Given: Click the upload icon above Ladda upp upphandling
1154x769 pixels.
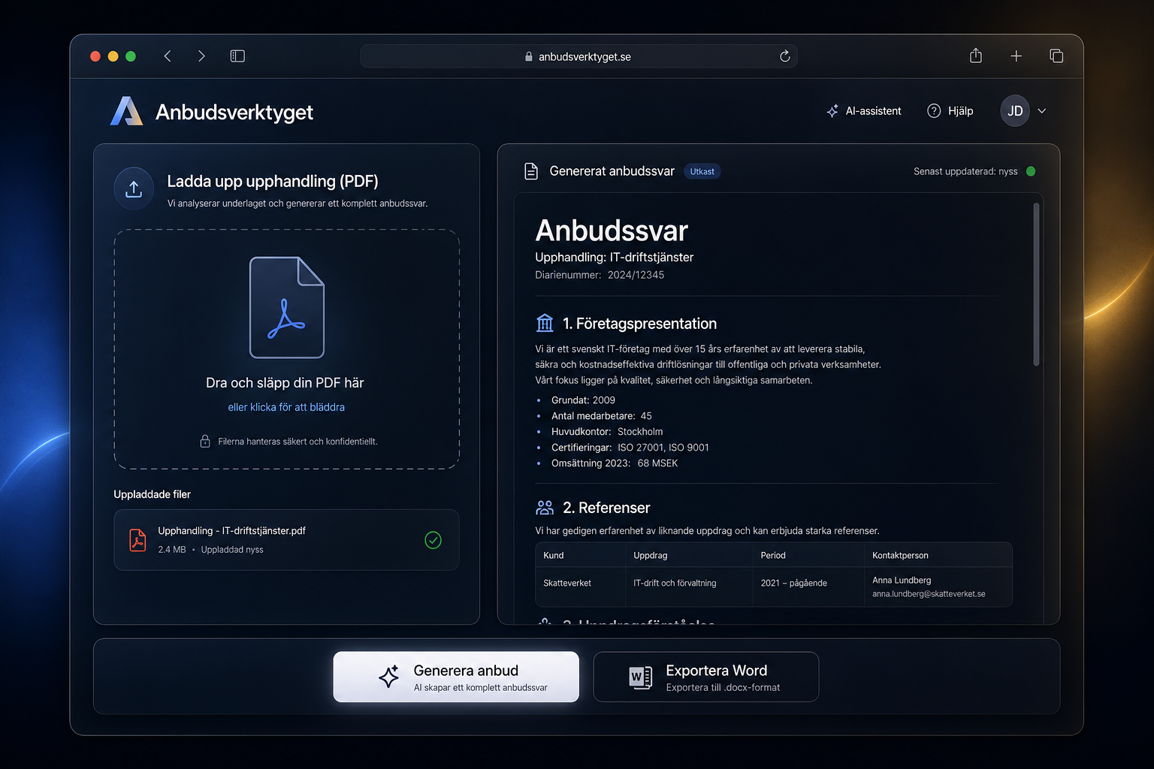Looking at the screenshot, I should [x=133, y=188].
